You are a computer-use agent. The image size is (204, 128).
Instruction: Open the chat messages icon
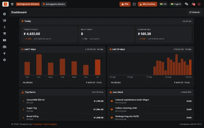[x=186, y=4]
